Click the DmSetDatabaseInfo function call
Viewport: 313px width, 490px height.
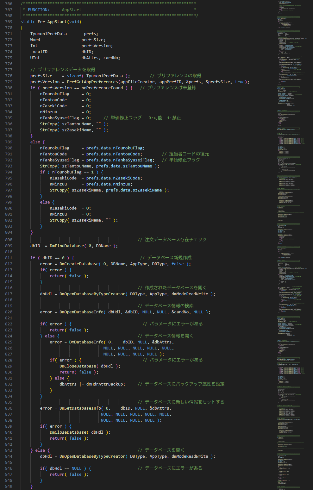pyautogui.click(x=80, y=408)
